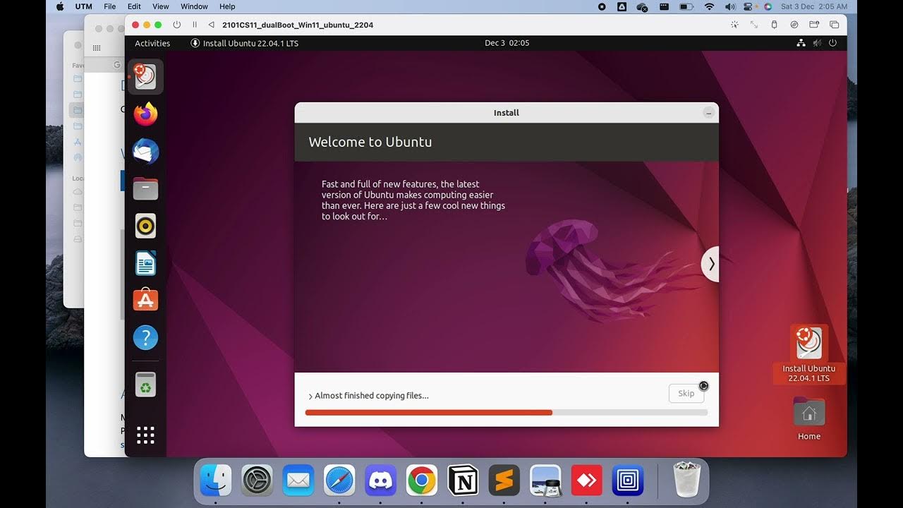Open Thunderbird mail in Ubuntu dock
Viewport: 903px width, 508px height.
(145, 151)
